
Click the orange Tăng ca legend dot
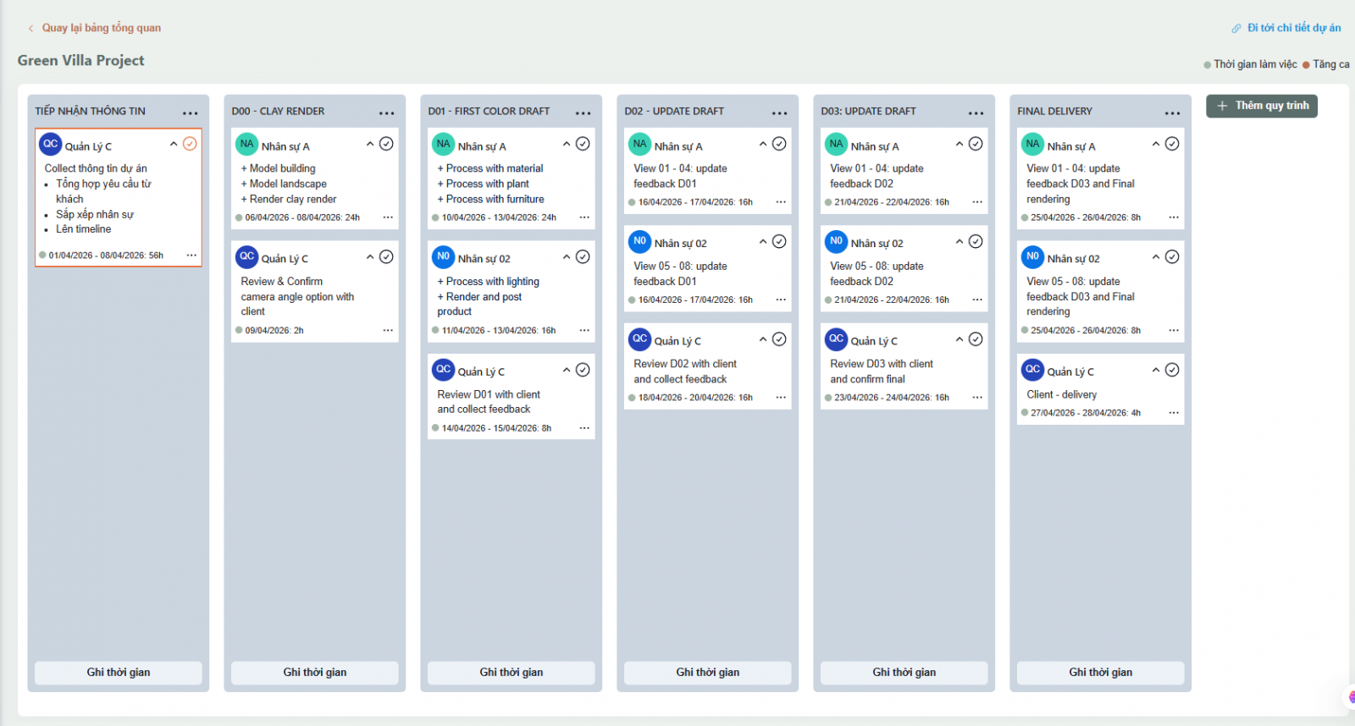pos(1306,65)
